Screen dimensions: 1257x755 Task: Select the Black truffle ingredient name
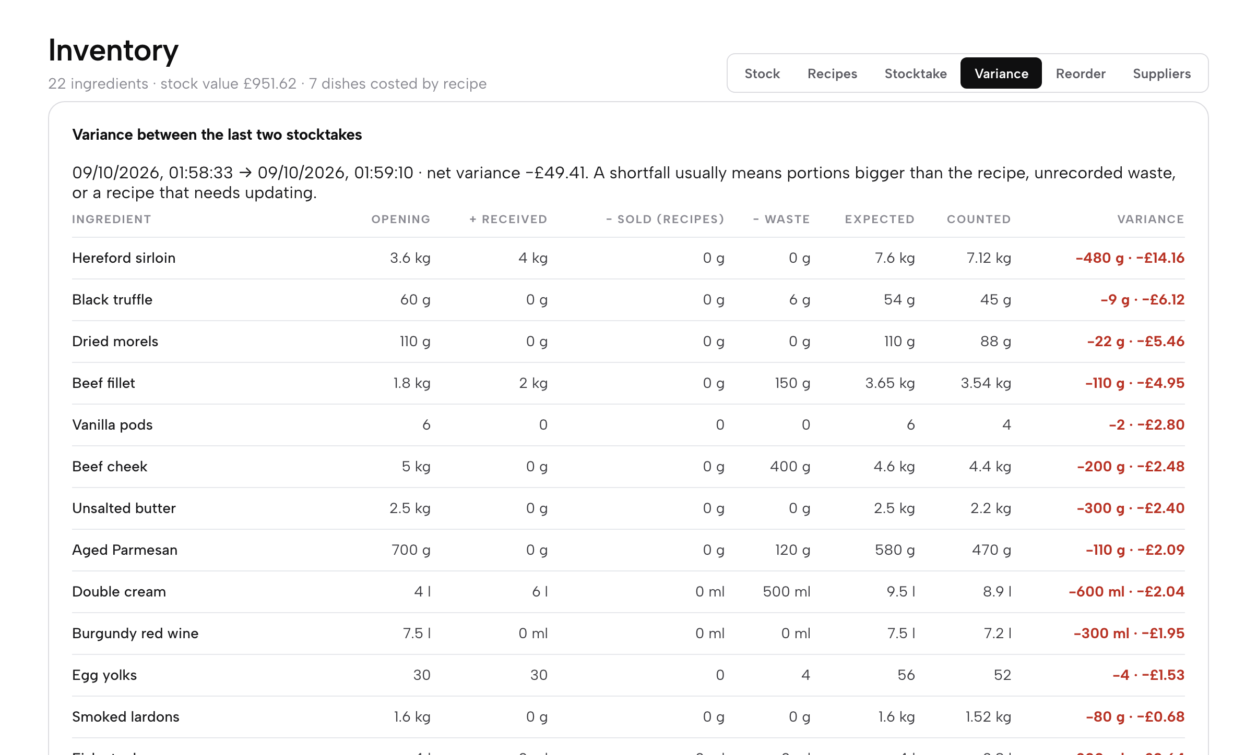pos(112,300)
